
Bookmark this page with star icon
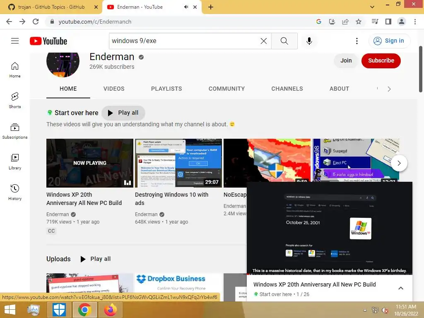pyautogui.click(x=359, y=22)
